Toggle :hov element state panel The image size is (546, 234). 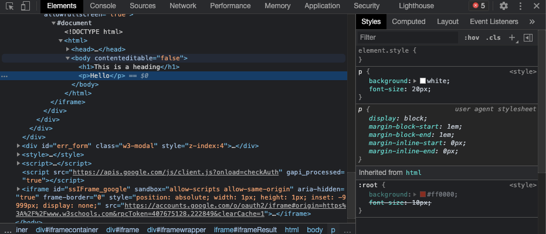(x=472, y=37)
